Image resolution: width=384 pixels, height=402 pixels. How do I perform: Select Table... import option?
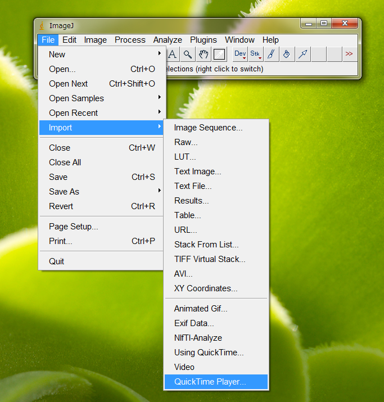216,215
